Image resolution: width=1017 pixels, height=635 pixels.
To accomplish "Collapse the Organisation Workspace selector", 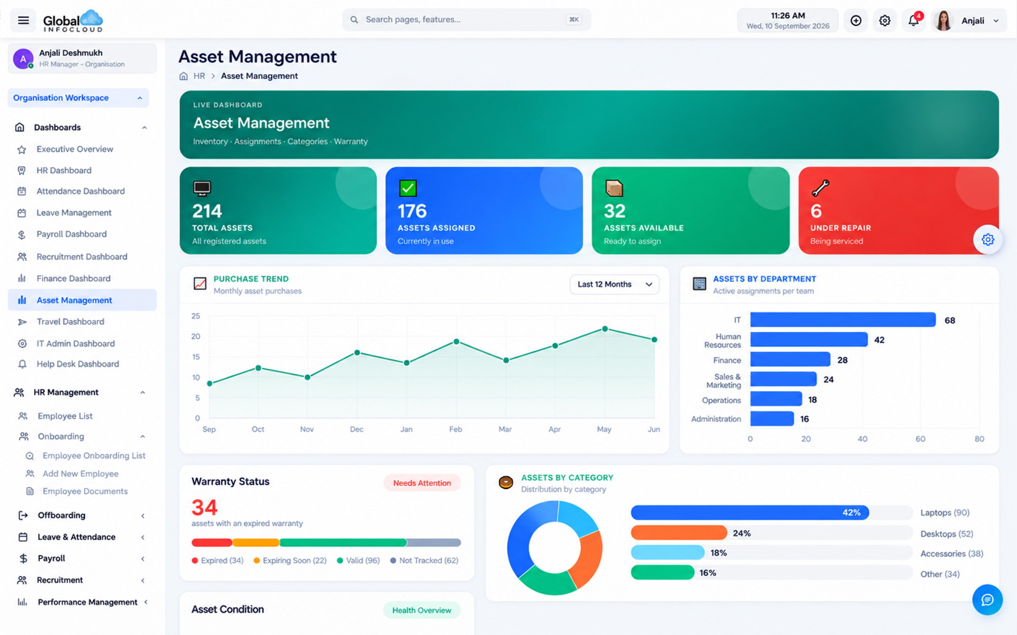I will click(78, 98).
